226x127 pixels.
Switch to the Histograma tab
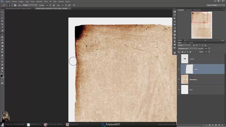tap(189, 10)
